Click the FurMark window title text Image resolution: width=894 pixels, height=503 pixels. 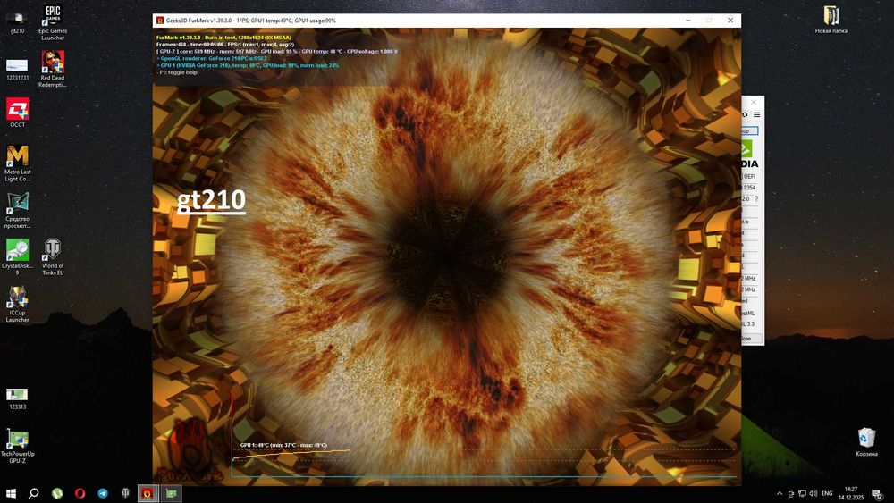pos(251,21)
